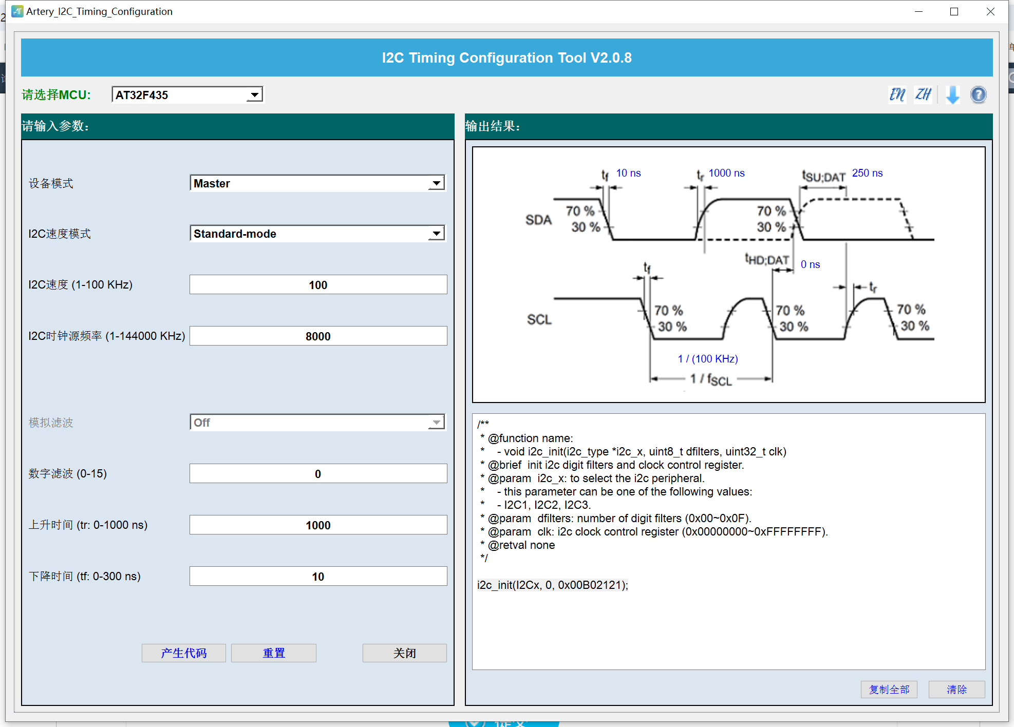Image resolution: width=1014 pixels, height=727 pixels.
Task: Click the I2C timing waveform diagram
Action: point(728,275)
